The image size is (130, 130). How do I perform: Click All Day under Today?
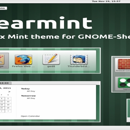point(31,91)
